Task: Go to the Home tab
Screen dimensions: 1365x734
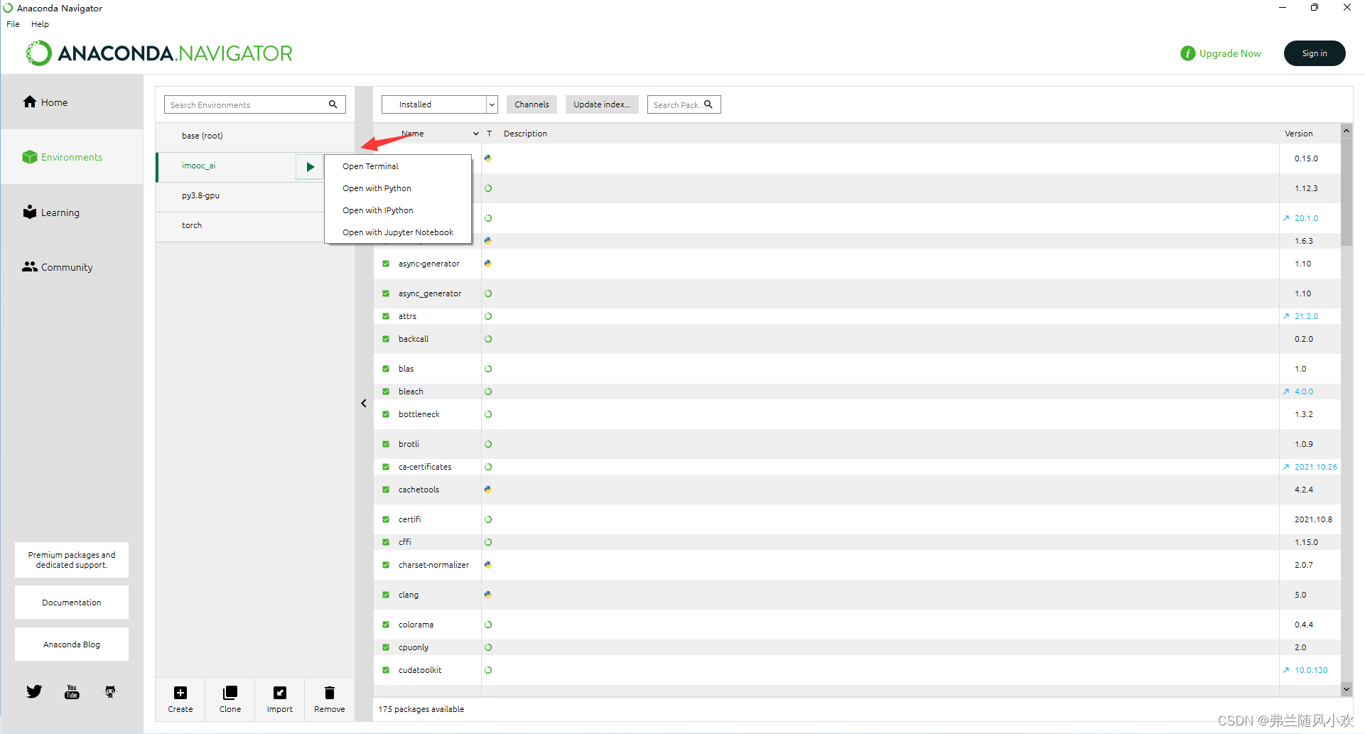Action: click(x=72, y=102)
